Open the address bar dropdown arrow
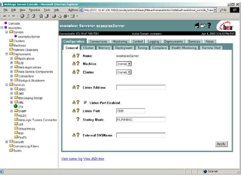The height and width of the screenshot is (176, 241). coord(215,10)
